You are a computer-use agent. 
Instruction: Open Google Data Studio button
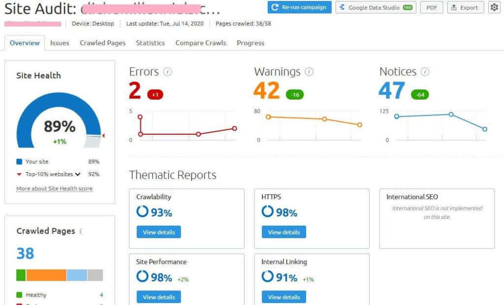(x=376, y=7)
